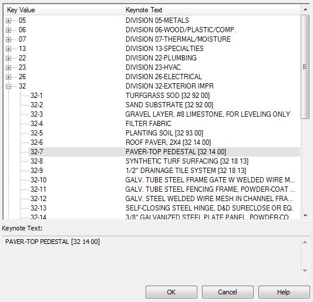This screenshot has width=313, height=302.
Task: Expand the 26 division node
Action: 8,77
